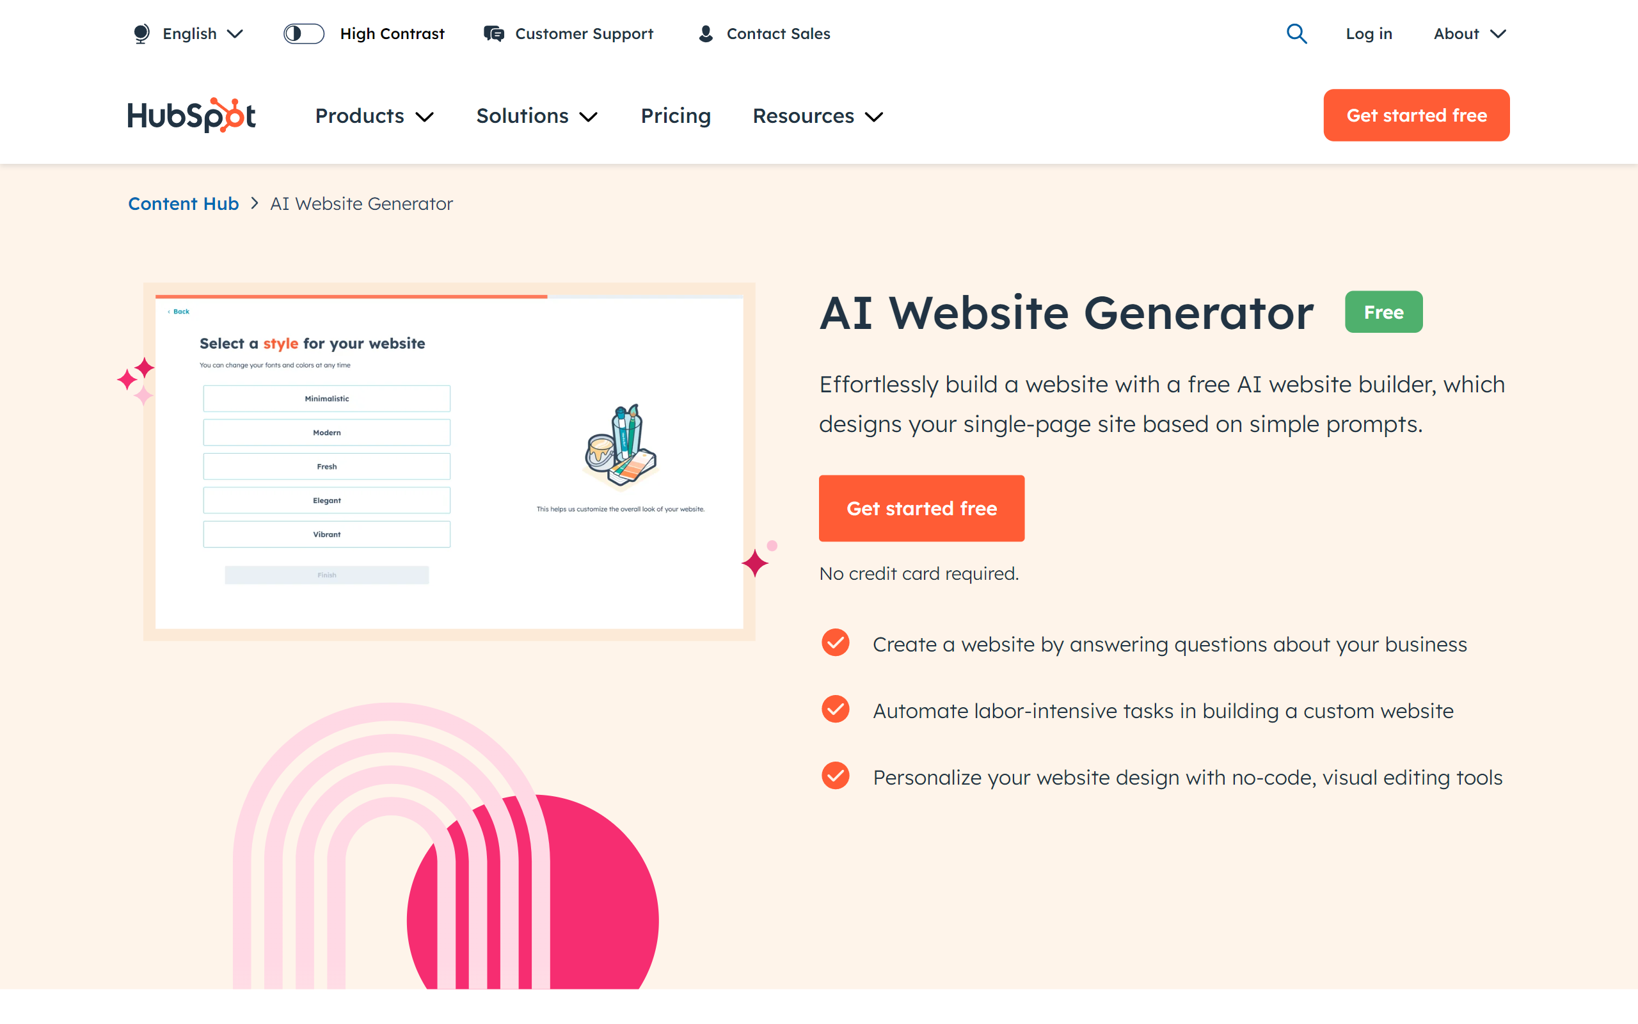Click the Resources menu item
The image size is (1638, 1024).
click(818, 116)
